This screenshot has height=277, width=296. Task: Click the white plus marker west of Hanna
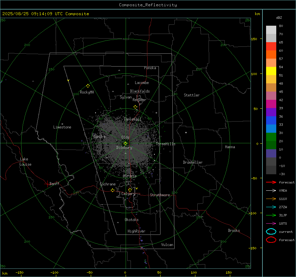tap(186, 132)
